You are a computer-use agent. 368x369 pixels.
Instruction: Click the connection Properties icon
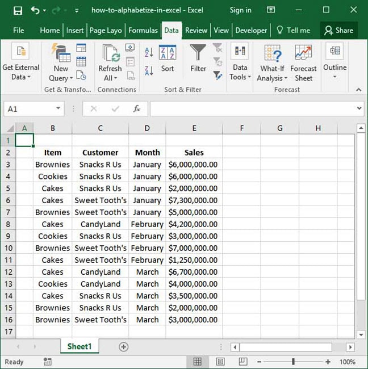130,62
